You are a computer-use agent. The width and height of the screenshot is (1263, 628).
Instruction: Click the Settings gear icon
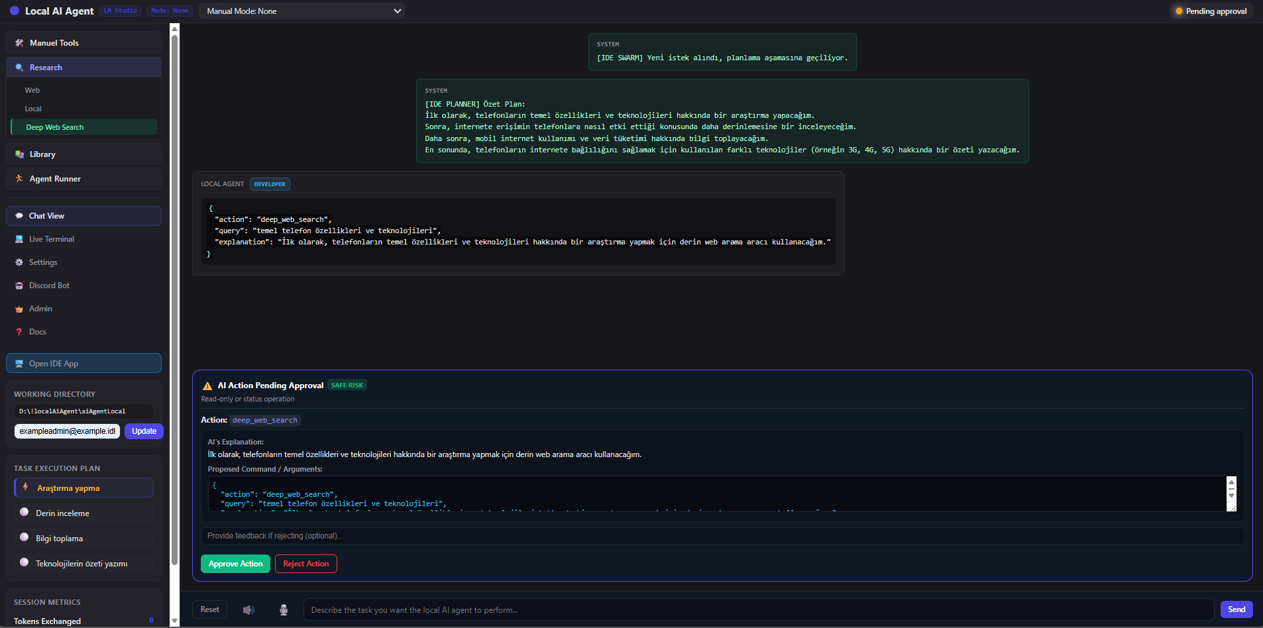coord(19,262)
